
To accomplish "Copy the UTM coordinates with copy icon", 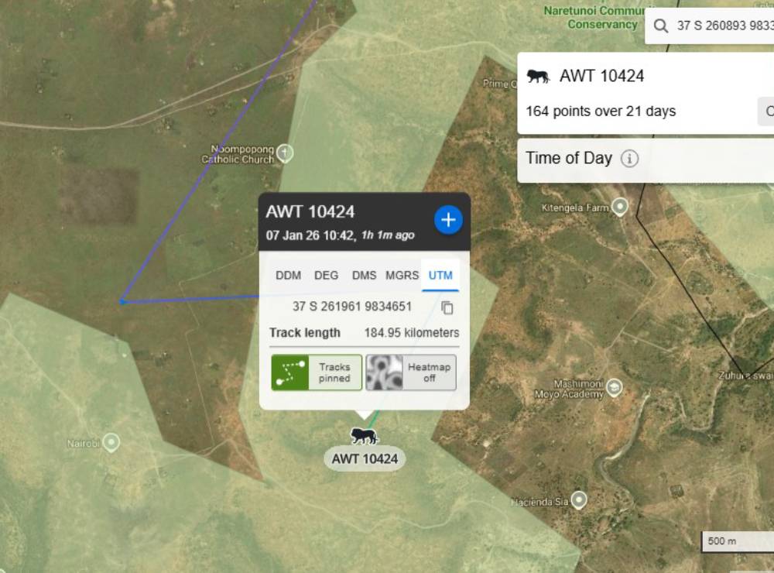I will tap(447, 307).
